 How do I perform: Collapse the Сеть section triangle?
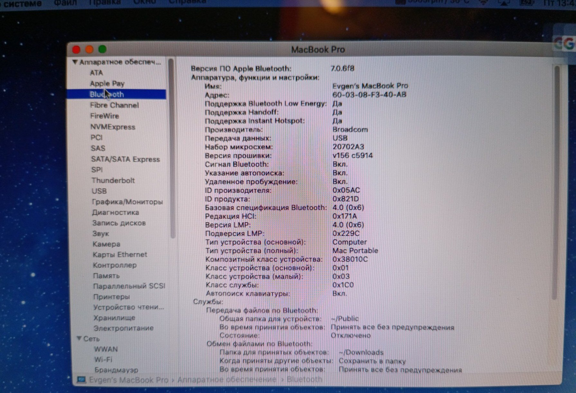79,338
